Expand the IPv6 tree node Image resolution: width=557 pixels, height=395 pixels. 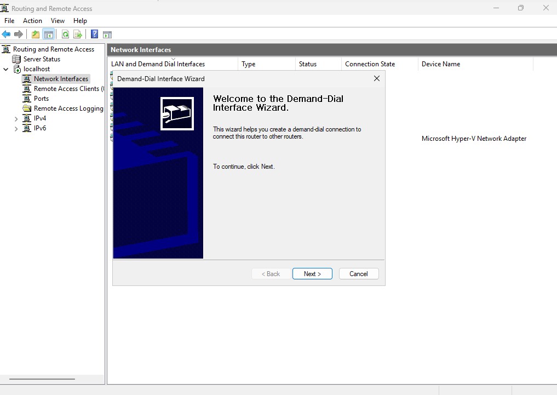pos(16,129)
